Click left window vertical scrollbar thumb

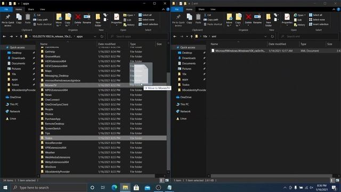point(168,122)
